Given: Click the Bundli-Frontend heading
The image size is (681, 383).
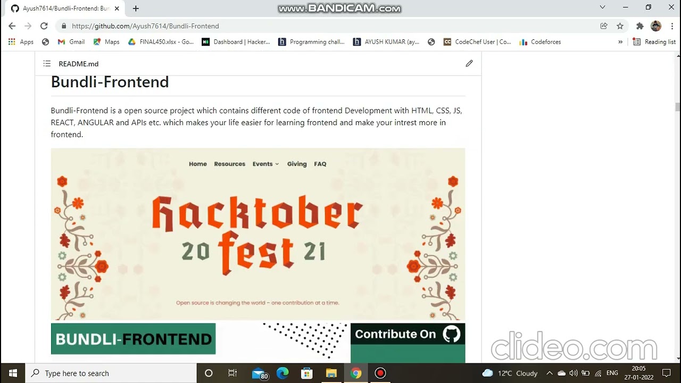Looking at the screenshot, I should coord(110,82).
